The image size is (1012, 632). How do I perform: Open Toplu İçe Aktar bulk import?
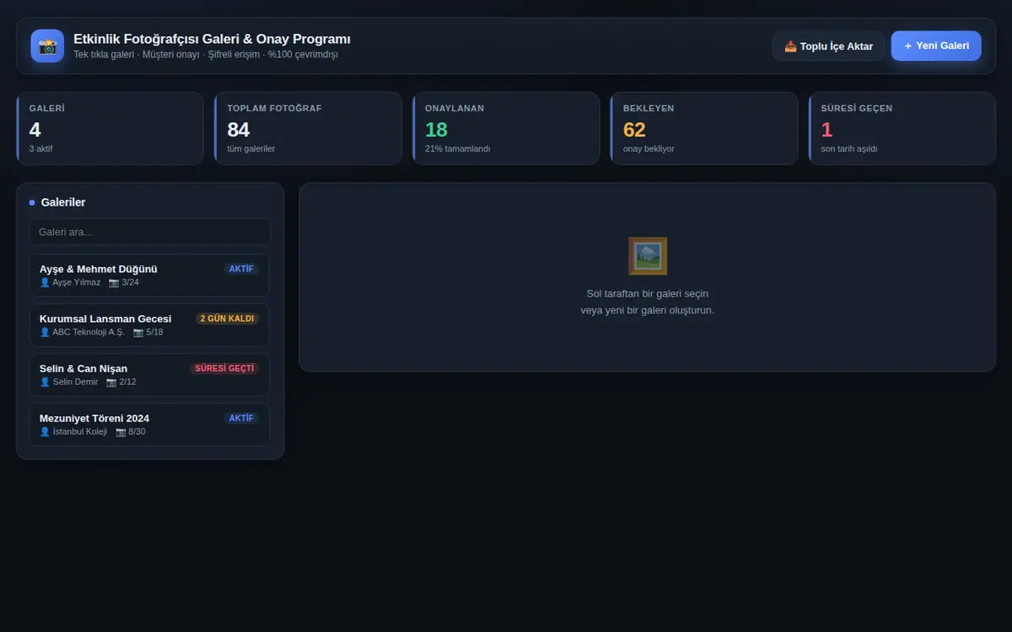coord(828,46)
